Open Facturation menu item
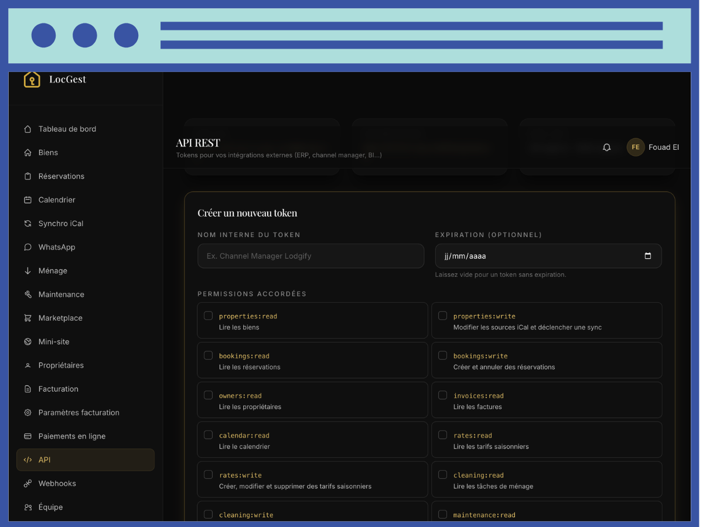The width and height of the screenshot is (703, 527). pos(86,389)
